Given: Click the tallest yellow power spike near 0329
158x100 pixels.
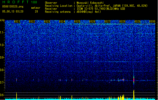Looking at the screenshot, I should point(134,95).
